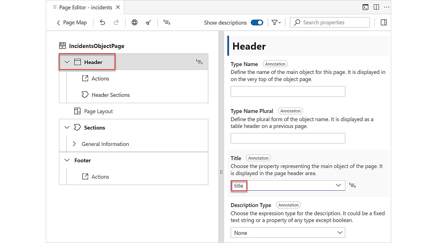The height and width of the screenshot is (243, 437).
Task: Open the globe internationalization icon
Action: coord(134,22)
